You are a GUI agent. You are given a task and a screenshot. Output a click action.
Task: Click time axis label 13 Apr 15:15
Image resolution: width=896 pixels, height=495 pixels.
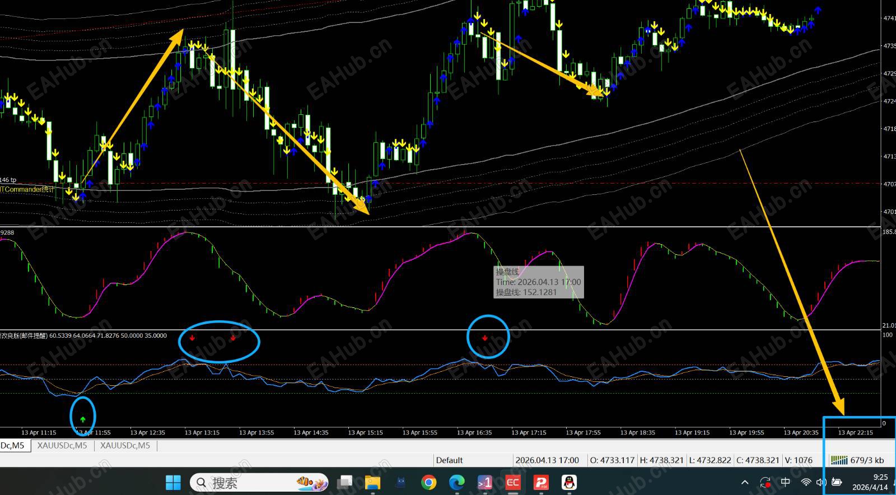[366, 432]
